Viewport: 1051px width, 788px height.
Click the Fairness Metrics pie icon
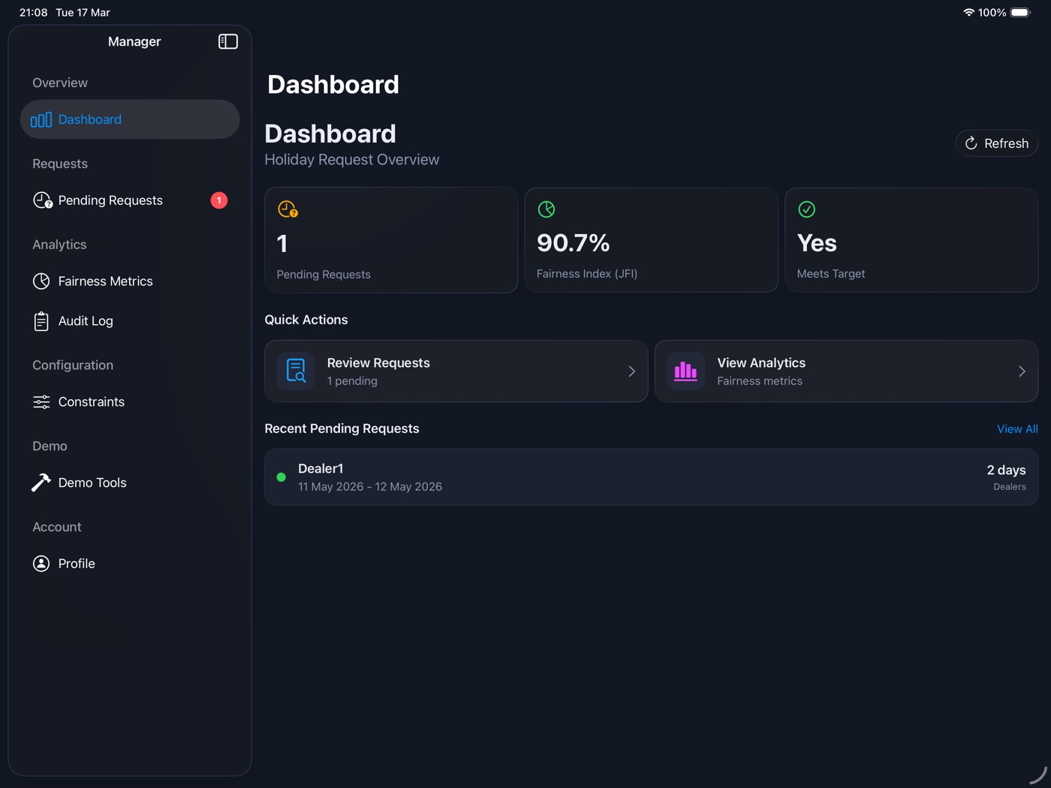[41, 281]
